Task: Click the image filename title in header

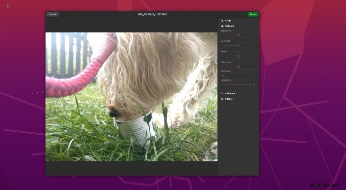Action: coord(152,14)
